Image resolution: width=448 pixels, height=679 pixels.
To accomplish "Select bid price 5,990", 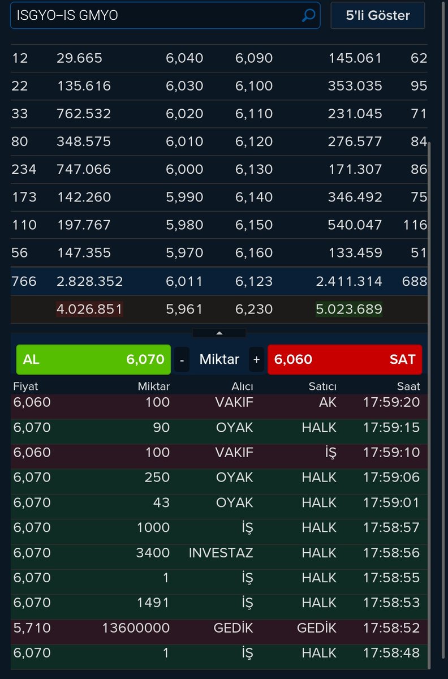I will click(184, 197).
